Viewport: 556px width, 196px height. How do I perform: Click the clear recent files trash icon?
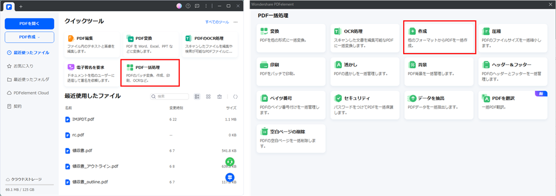click(x=219, y=96)
